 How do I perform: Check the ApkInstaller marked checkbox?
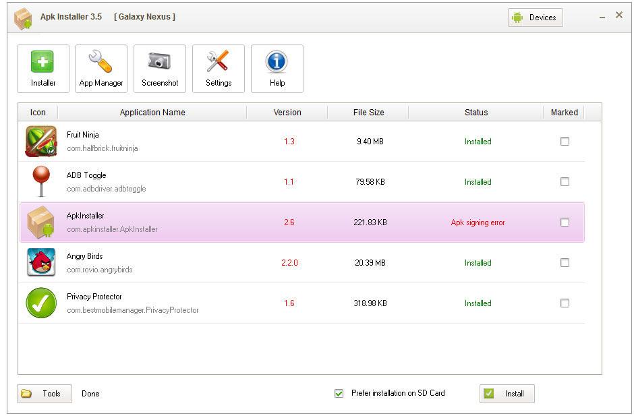tap(565, 222)
